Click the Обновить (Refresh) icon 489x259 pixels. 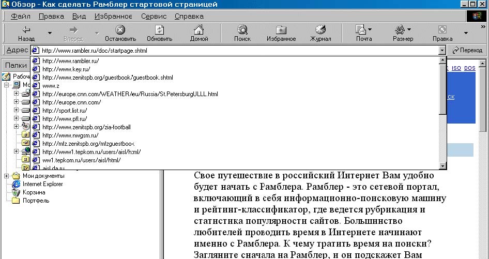(159, 30)
